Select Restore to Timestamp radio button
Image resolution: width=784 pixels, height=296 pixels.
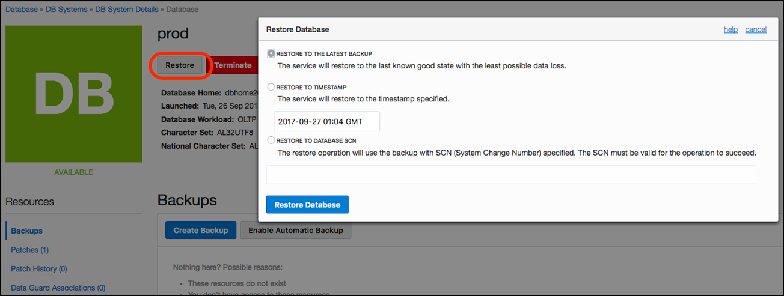coord(271,87)
